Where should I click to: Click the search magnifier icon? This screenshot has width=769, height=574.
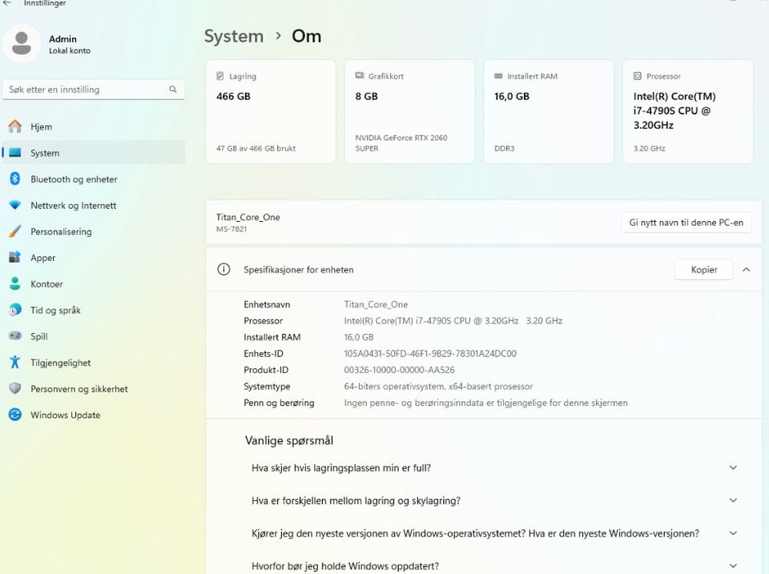[173, 89]
